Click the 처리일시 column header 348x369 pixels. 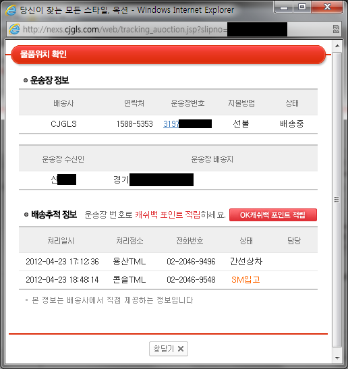click(61, 241)
